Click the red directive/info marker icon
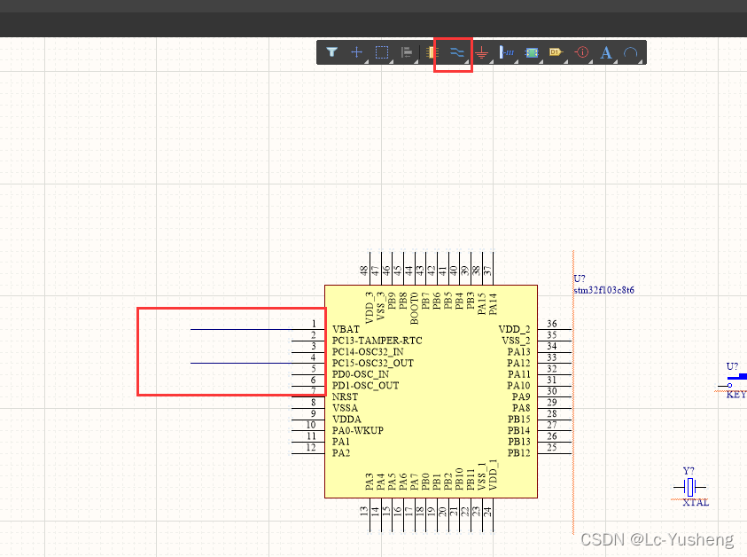747x557 pixels. pyautogui.click(x=582, y=52)
